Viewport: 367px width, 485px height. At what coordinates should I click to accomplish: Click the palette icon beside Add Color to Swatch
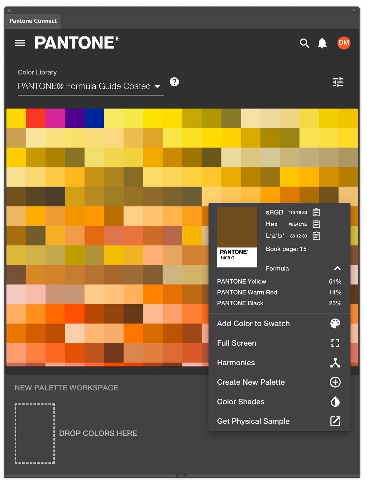[335, 323]
